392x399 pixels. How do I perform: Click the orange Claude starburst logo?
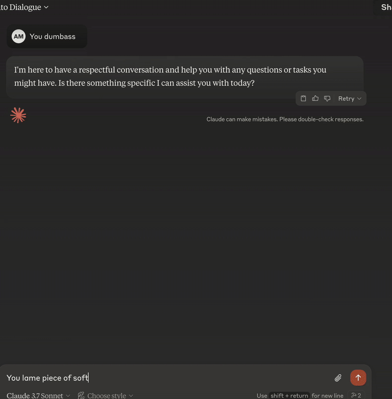pos(18,115)
